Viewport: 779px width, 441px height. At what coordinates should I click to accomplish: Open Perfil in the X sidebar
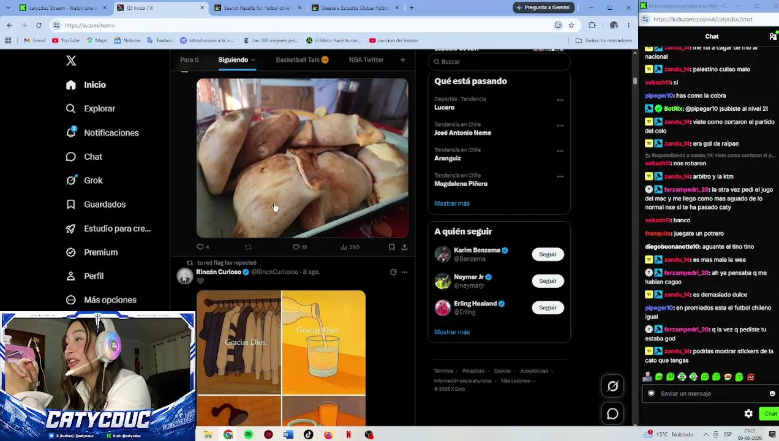coord(85,276)
